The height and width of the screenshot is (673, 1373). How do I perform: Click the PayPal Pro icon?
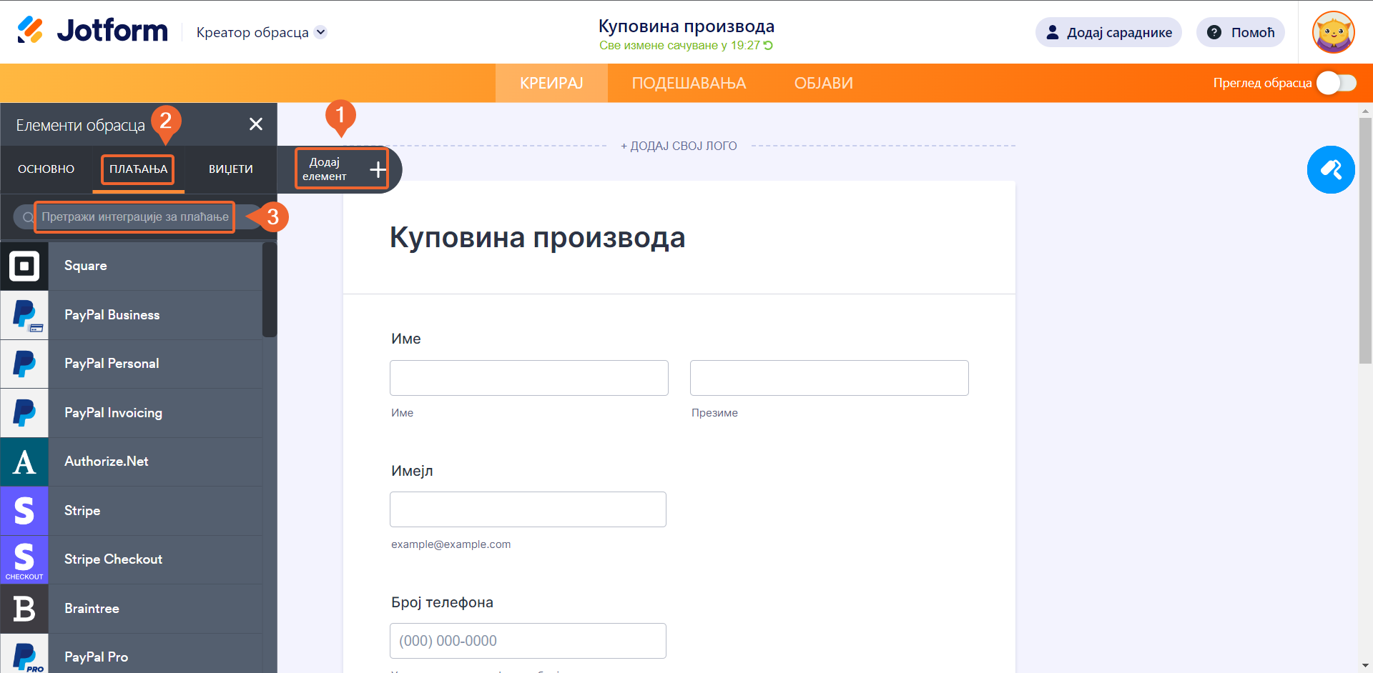point(24,654)
